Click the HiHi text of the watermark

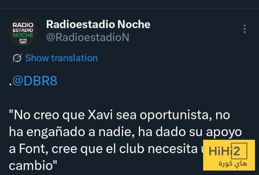tap(220, 151)
